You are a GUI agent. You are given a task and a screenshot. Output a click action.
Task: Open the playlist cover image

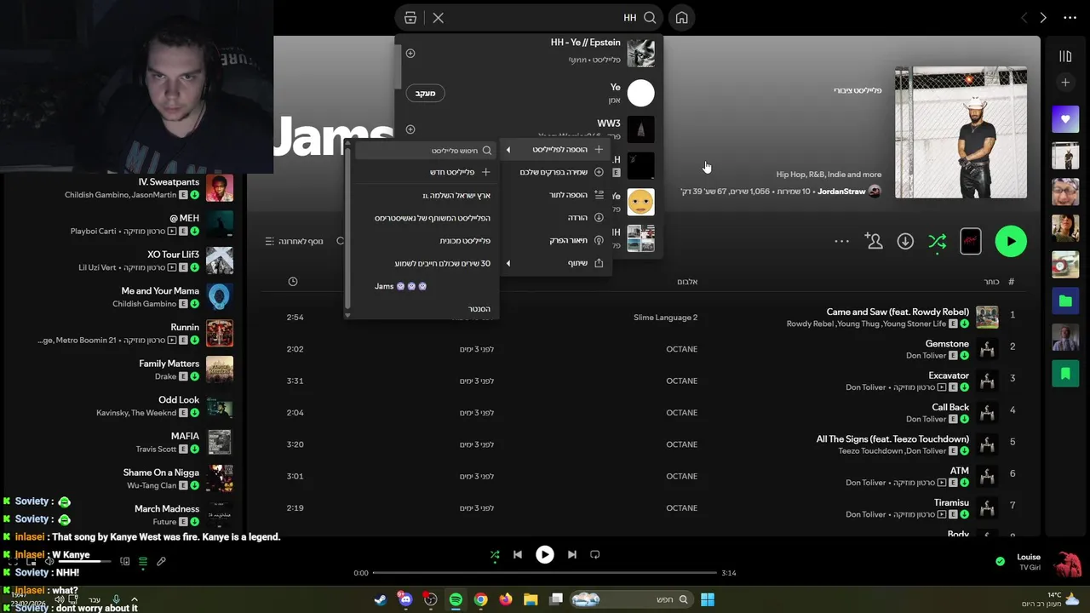point(961,133)
